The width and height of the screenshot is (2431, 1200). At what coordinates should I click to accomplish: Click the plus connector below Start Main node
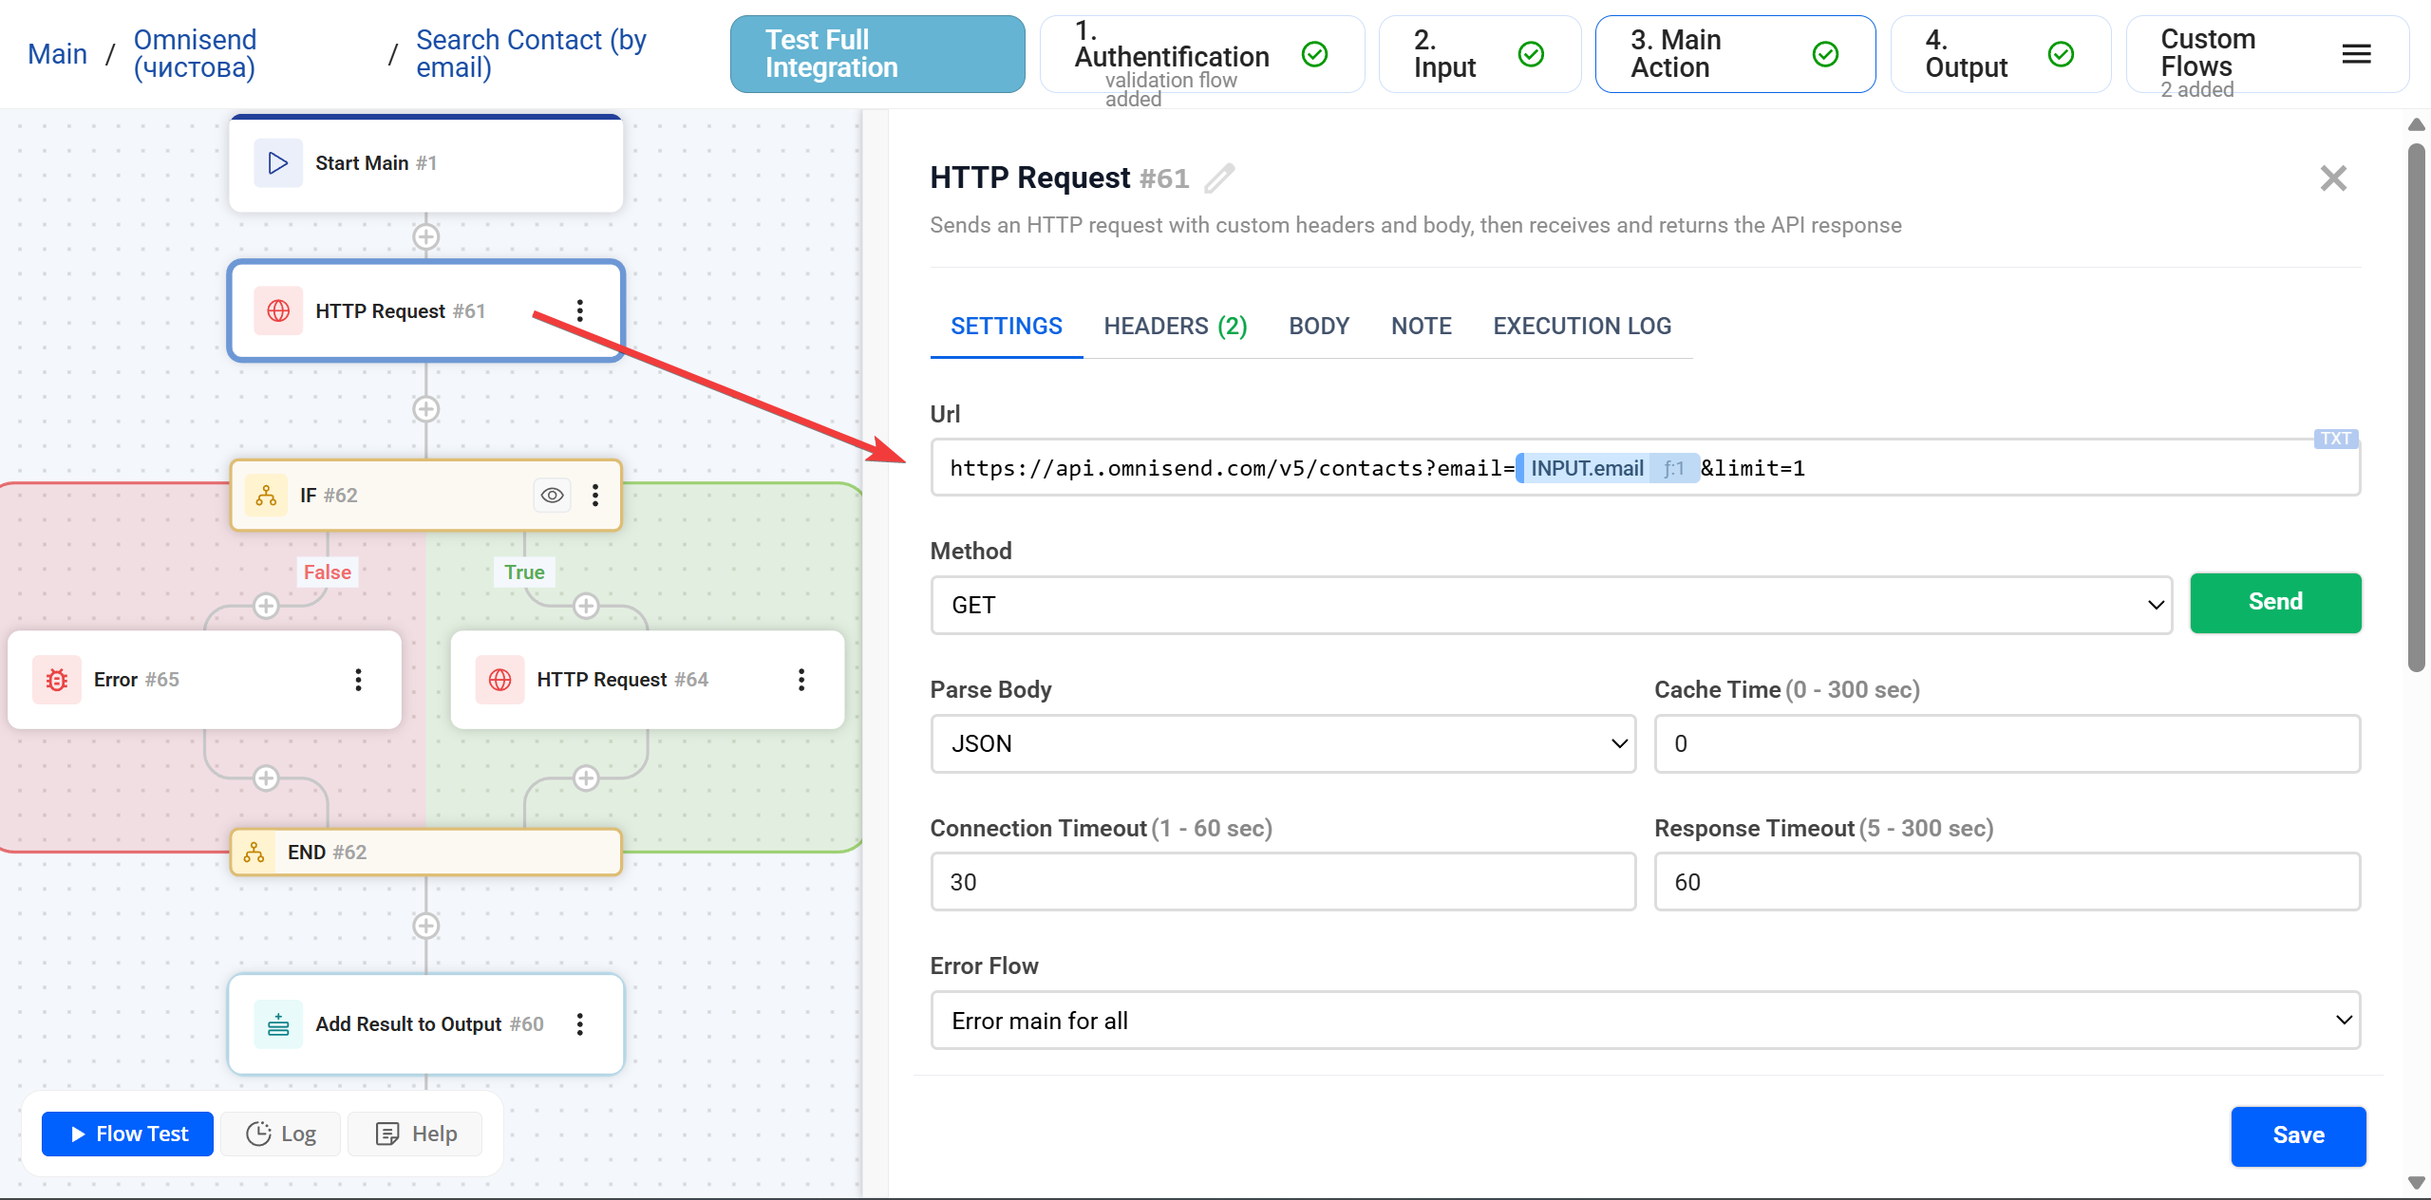(x=425, y=236)
